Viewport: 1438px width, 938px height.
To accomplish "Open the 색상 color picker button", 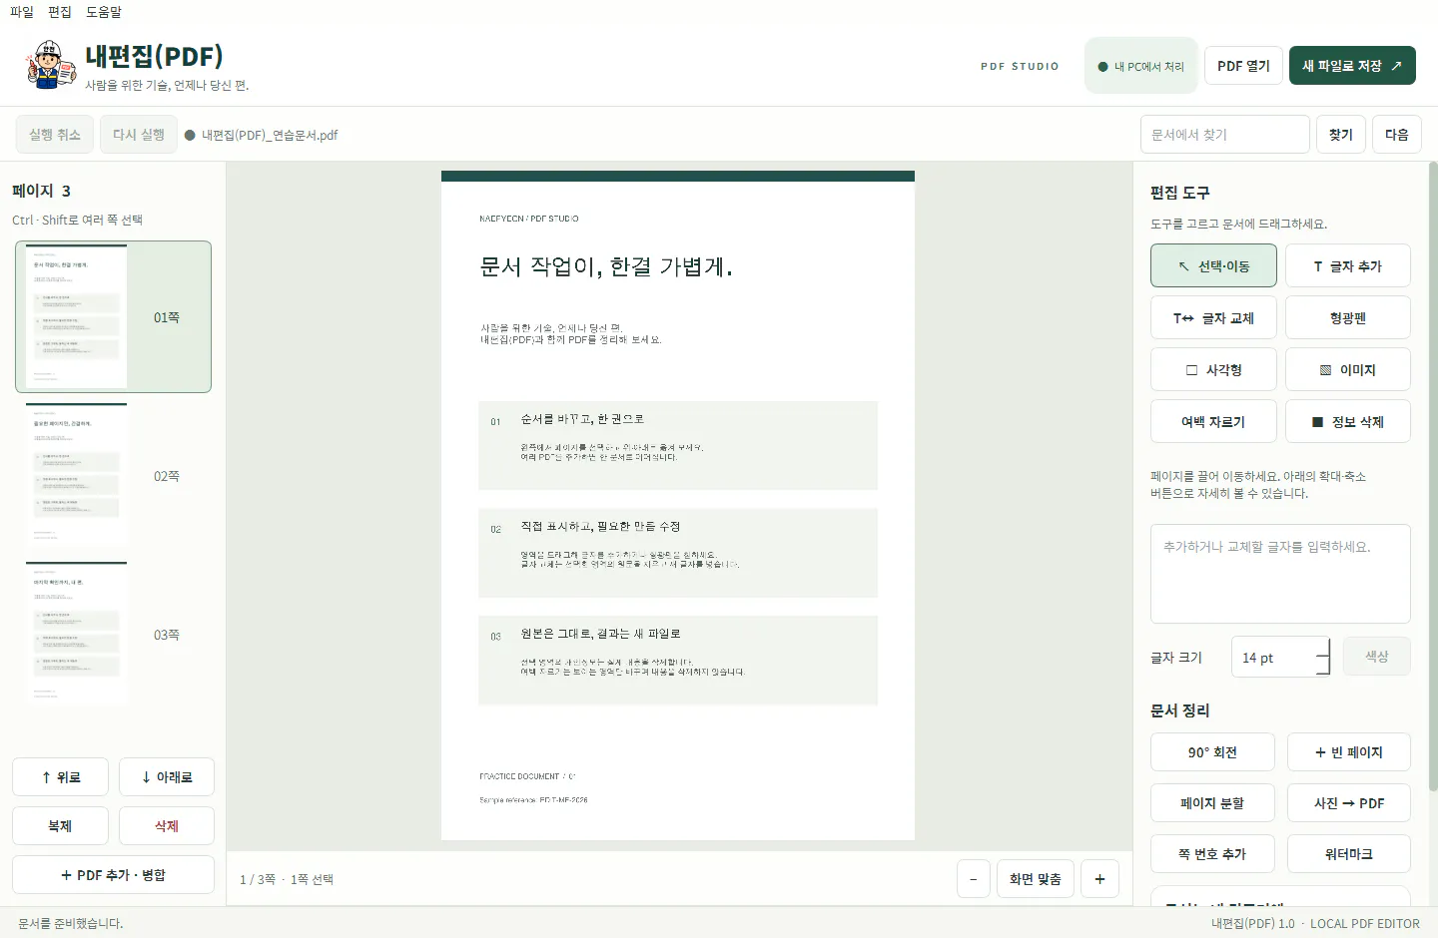I will 1377,656.
